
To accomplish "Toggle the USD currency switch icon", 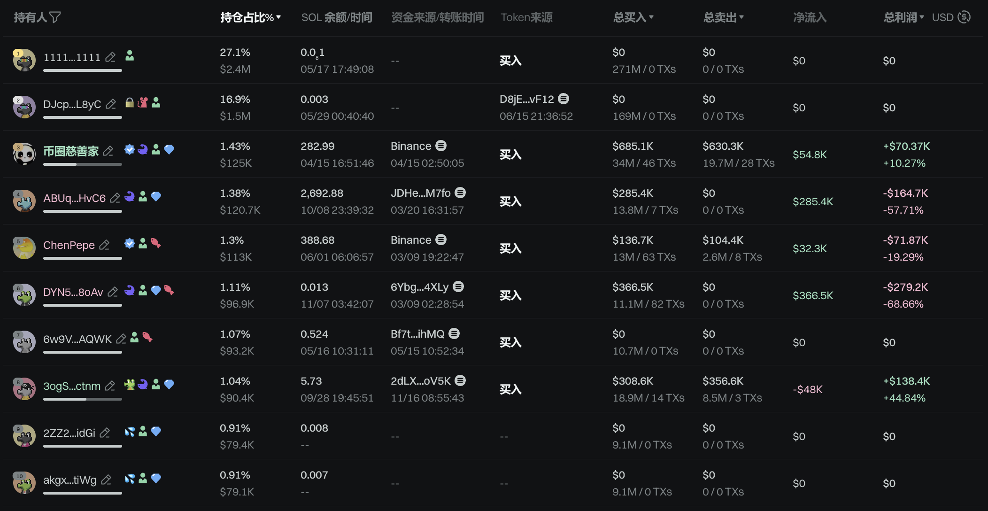I will 964,17.
